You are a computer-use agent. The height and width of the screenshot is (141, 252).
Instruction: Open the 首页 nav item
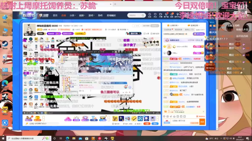click(x=55, y=15)
